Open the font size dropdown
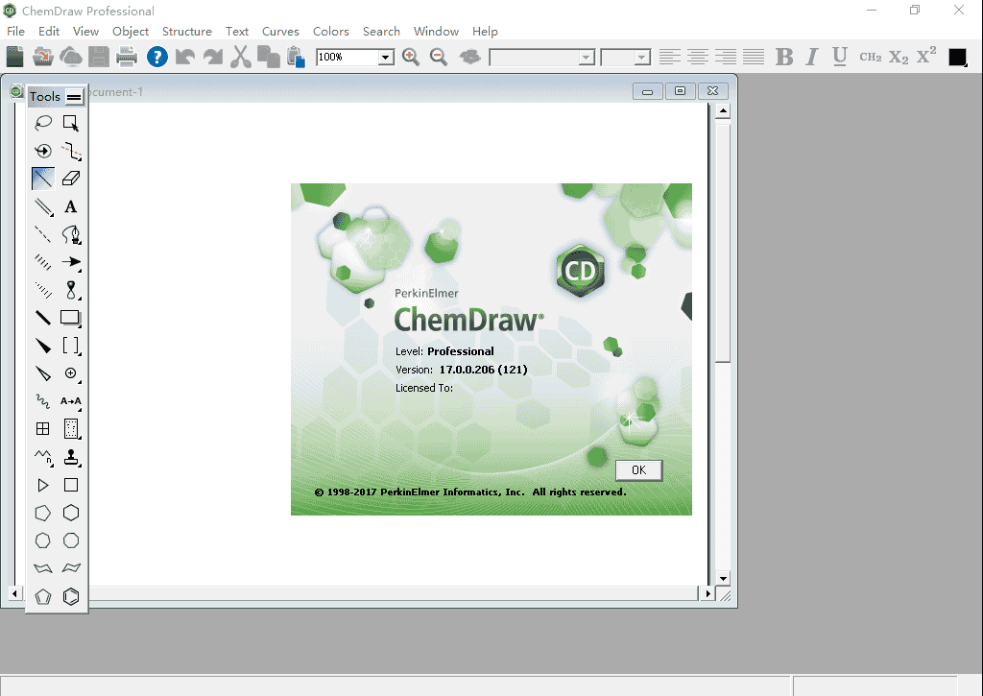Viewport: 983px width, 696px height. (x=643, y=58)
